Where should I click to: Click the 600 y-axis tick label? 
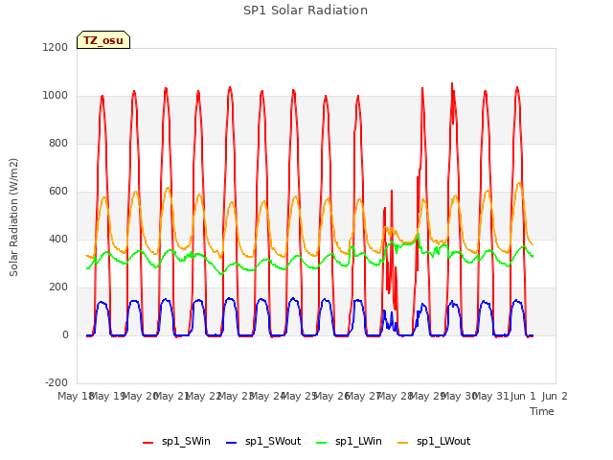pyautogui.click(x=58, y=192)
